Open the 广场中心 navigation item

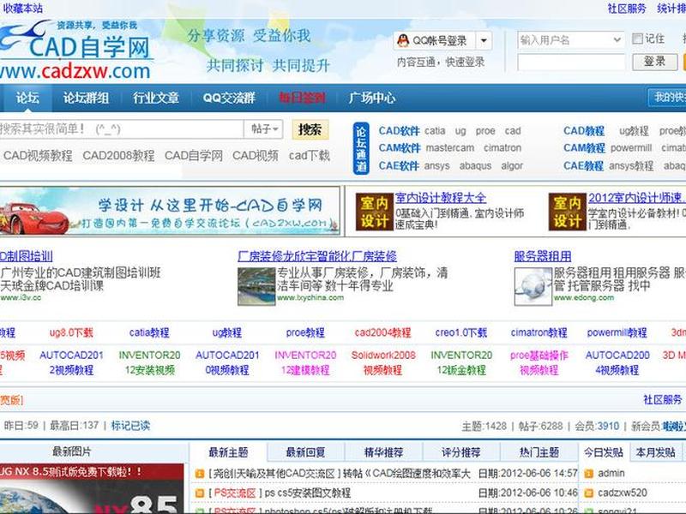tap(372, 98)
